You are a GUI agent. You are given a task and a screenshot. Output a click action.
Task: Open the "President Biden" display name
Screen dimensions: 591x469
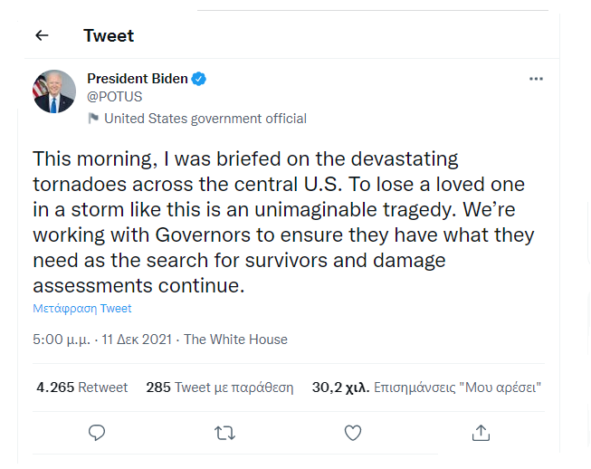pyautogui.click(x=137, y=79)
